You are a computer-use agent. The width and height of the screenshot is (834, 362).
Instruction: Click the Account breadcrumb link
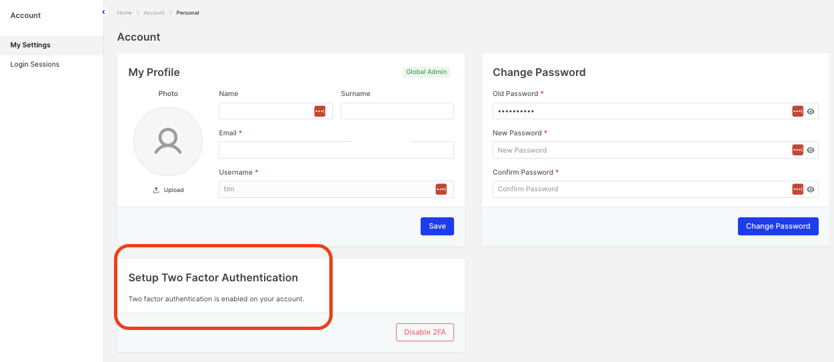(154, 13)
